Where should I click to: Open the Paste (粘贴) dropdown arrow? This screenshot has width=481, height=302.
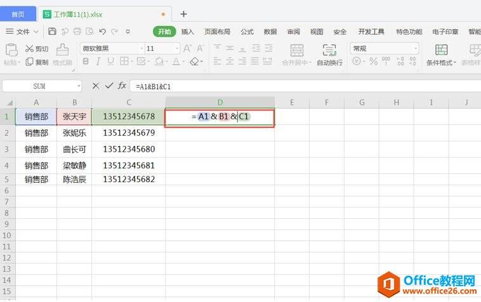[x=19, y=63]
